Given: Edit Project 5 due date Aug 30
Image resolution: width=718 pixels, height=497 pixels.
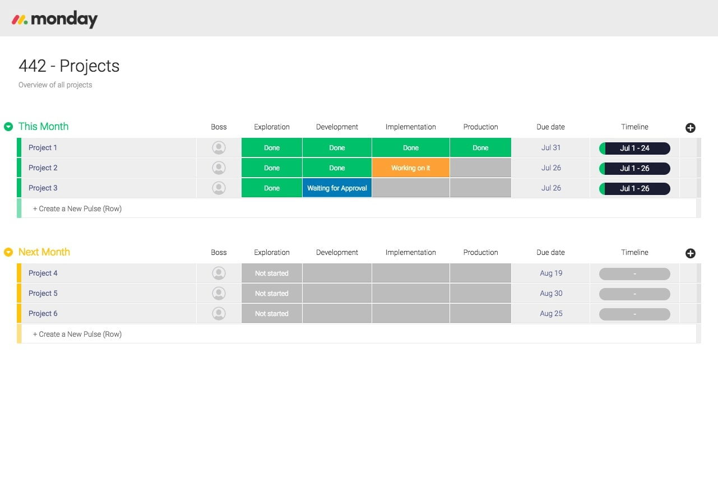Looking at the screenshot, I should coord(551,294).
